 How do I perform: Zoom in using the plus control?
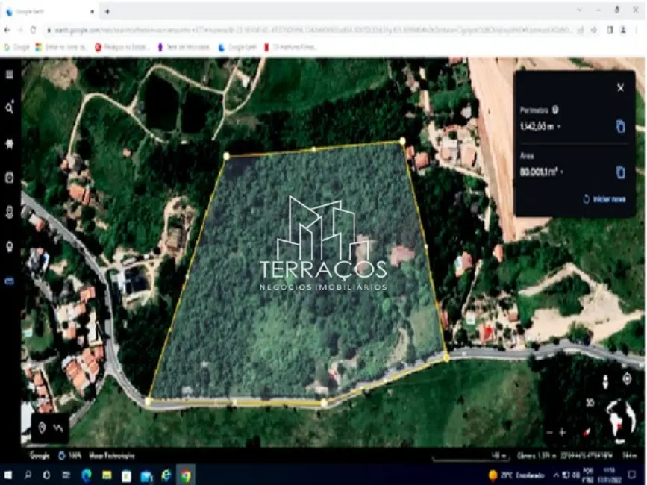point(562,431)
